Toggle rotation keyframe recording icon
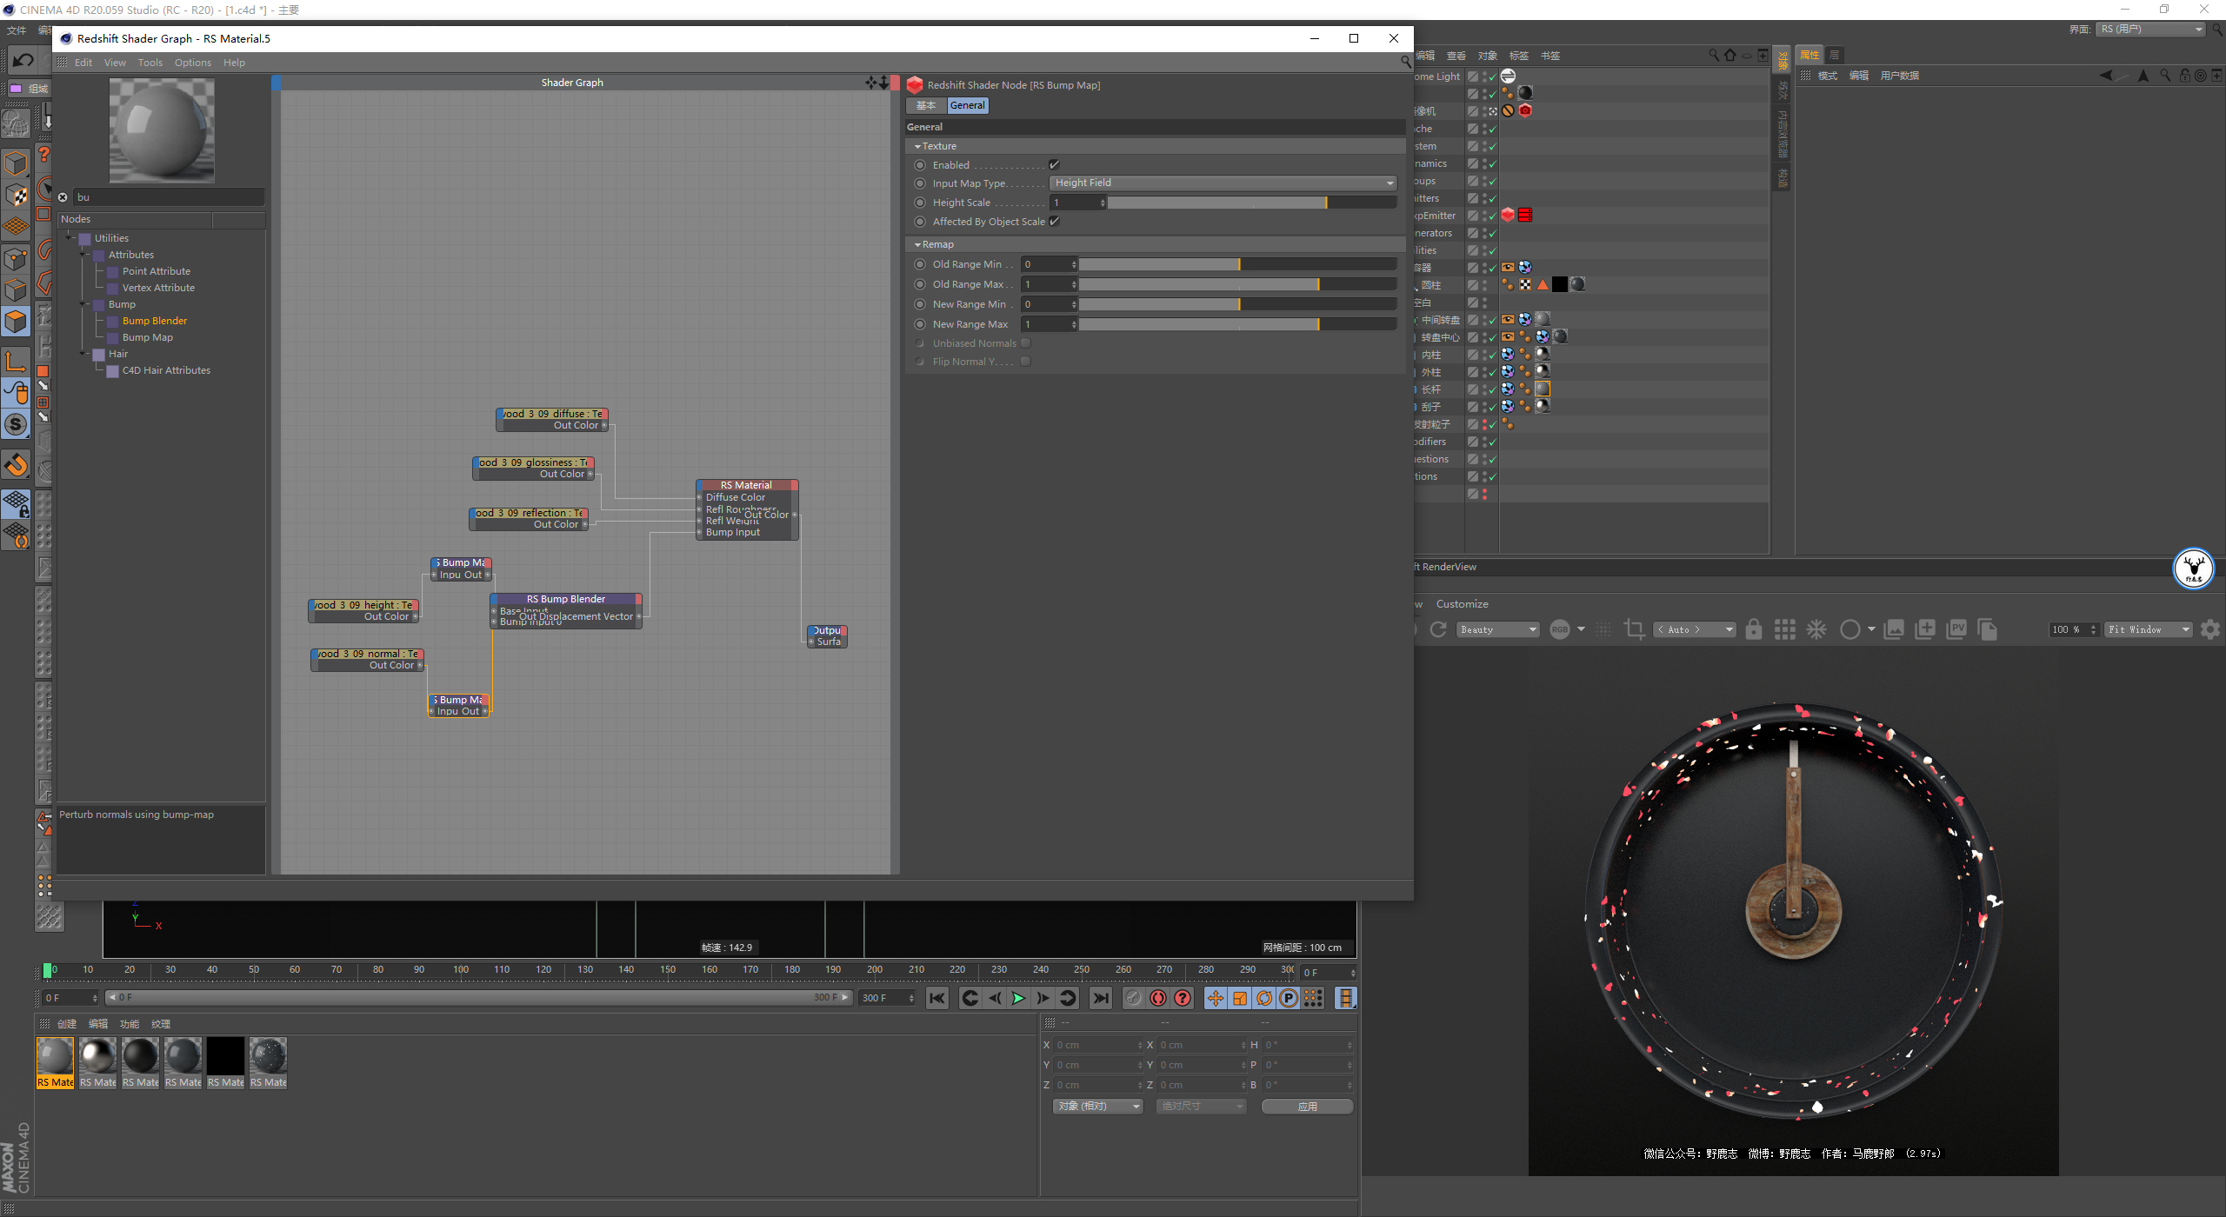 click(1264, 998)
